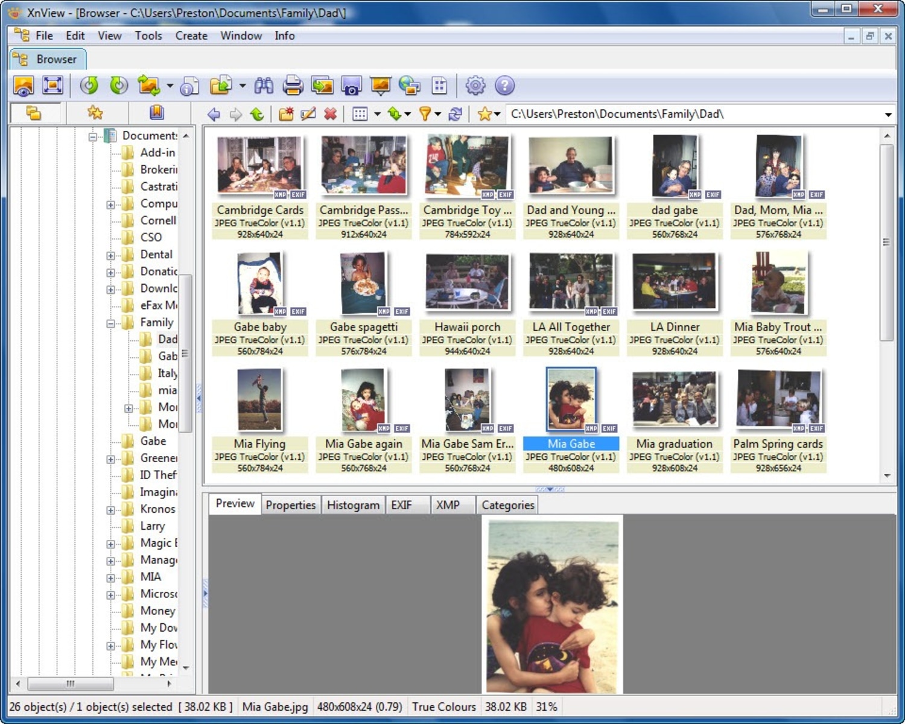Open the Batch Convert tool icon
This screenshot has width=905, height=724.
coord(323,86)
